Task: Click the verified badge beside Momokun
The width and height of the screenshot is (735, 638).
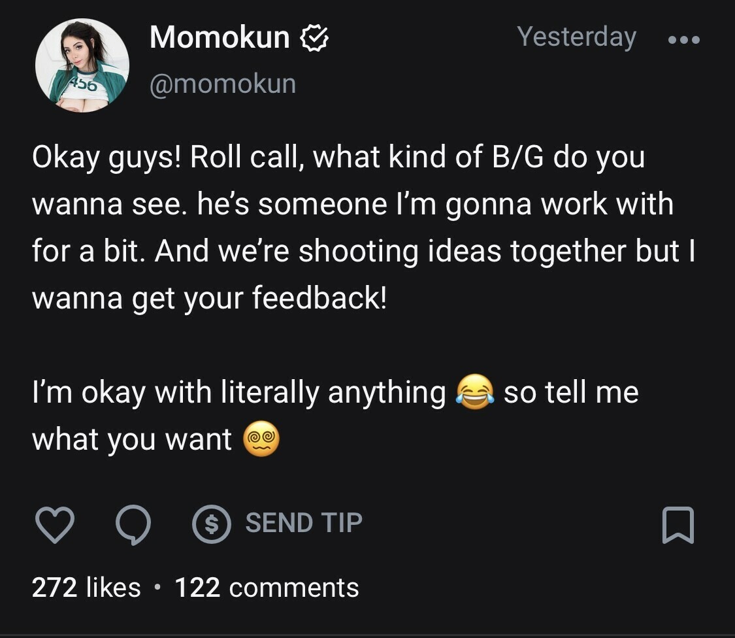Action: [x=314, y=39]
